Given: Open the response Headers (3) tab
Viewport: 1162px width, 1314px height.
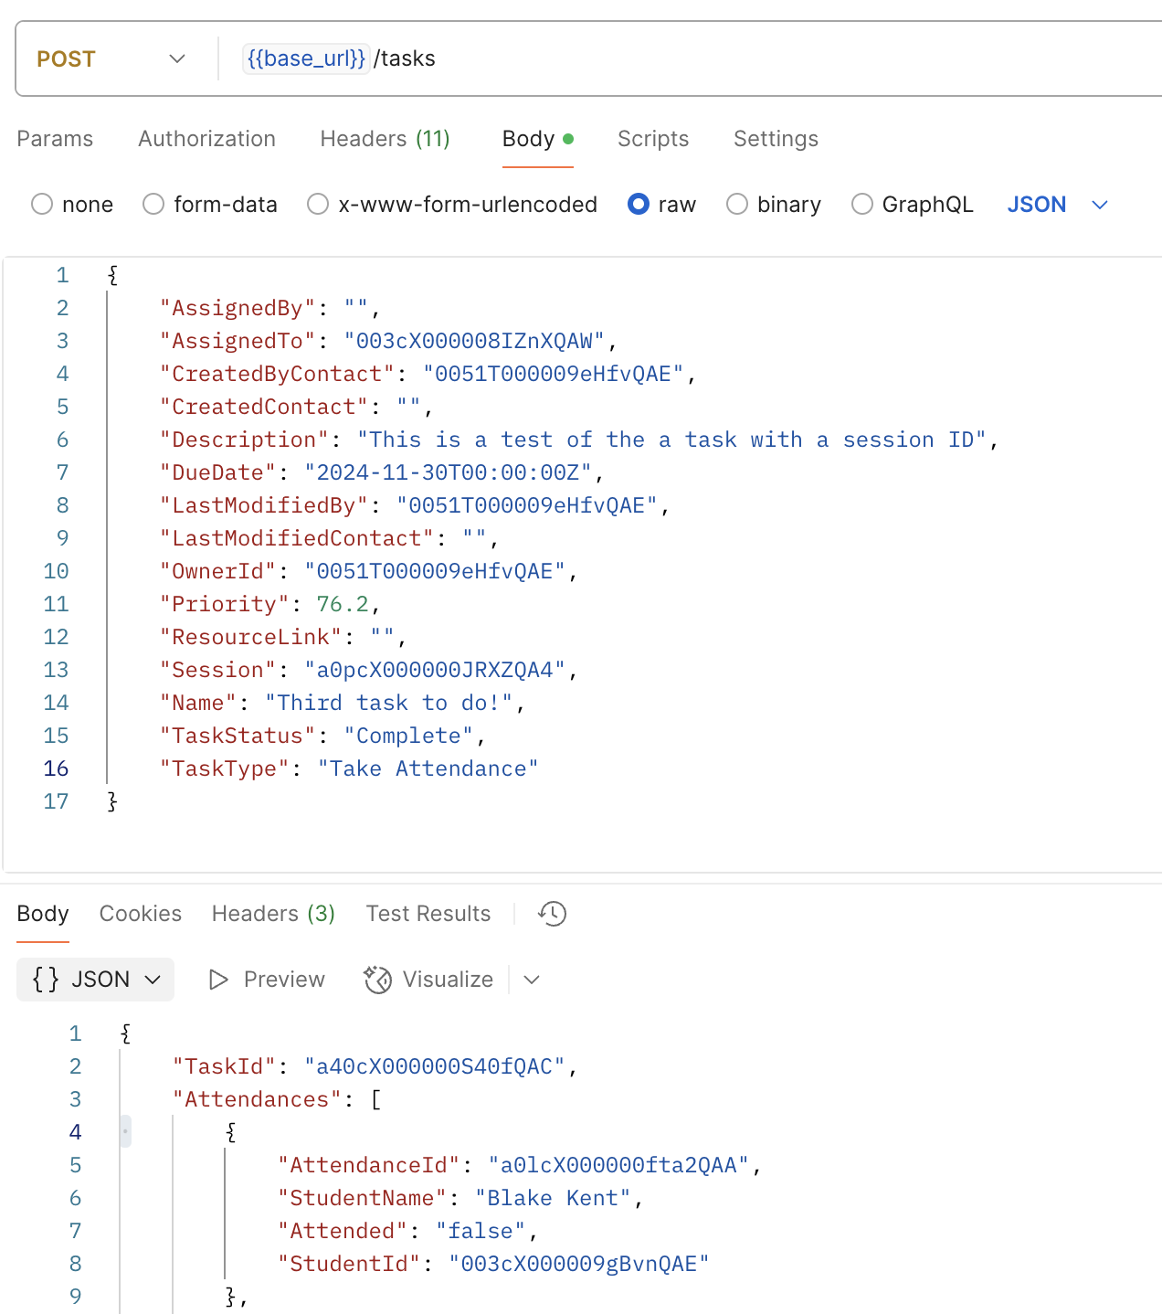Looking at the screenshot, I should (x=273, y=914).
